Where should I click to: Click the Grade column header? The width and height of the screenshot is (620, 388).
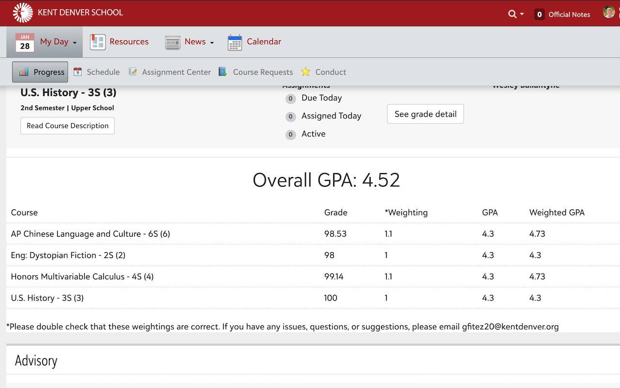336,212
